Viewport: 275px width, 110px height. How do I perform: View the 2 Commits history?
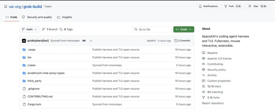tap(182, 40)
